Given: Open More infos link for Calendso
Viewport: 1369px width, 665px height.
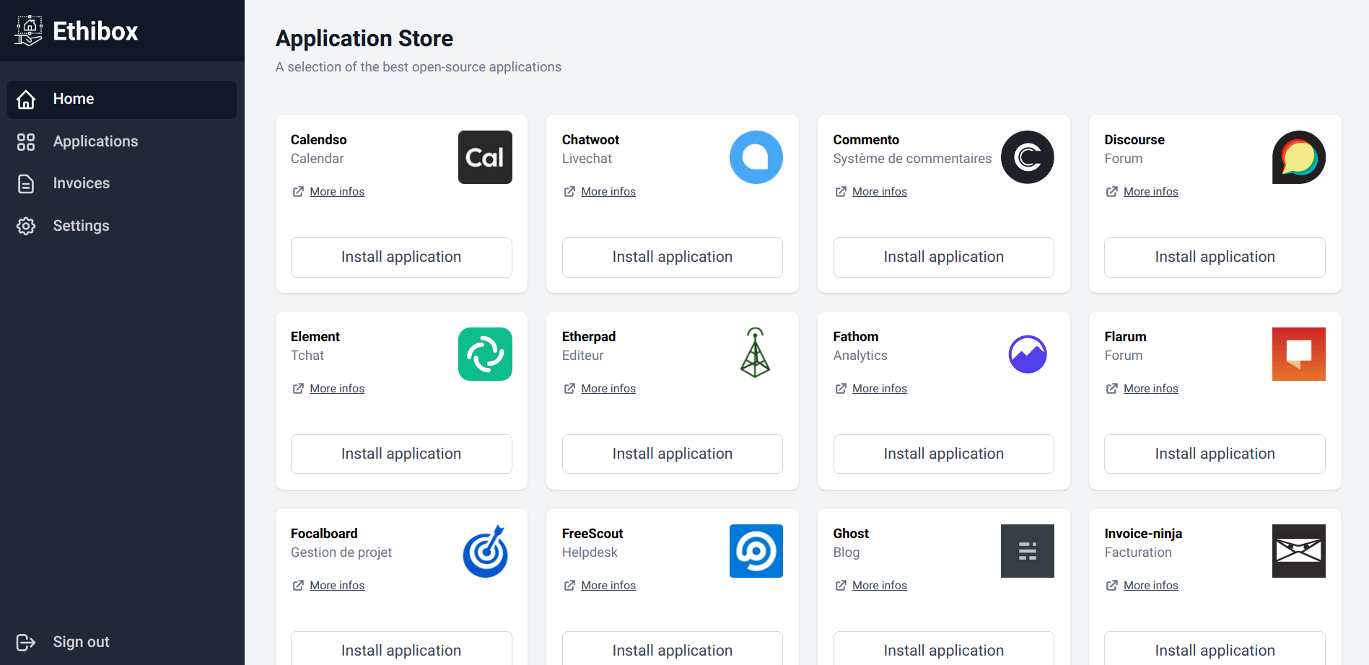Looking at the screenshot, I should [337, 192].
